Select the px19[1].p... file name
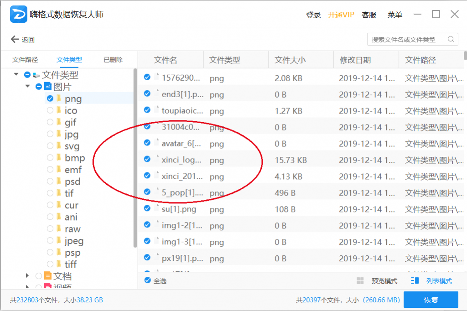The image size is (467, 311). pyautogui.click(x=182, y=258)
